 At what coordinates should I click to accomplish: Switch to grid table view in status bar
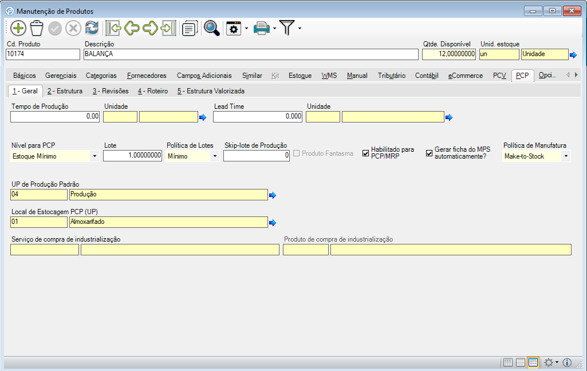tap(507, 362)
